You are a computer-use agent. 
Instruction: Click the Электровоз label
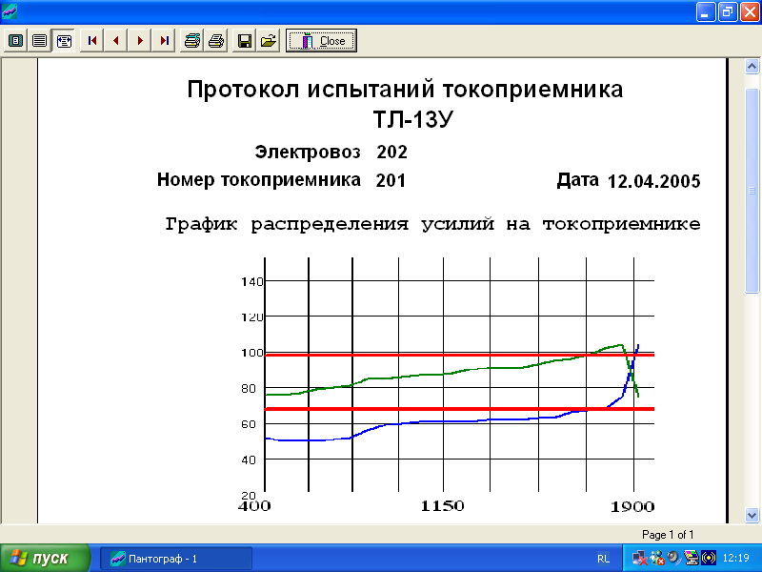[x=308, y=152]
